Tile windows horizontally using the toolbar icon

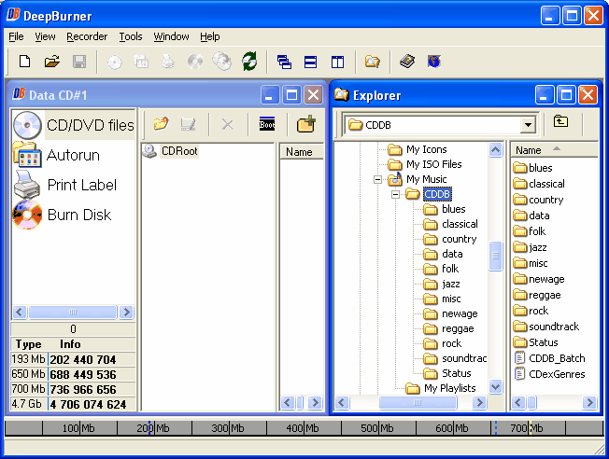tap(311, 62)
